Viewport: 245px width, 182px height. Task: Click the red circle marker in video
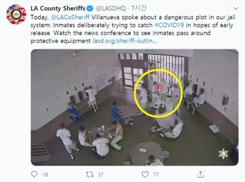pos(159,88)
